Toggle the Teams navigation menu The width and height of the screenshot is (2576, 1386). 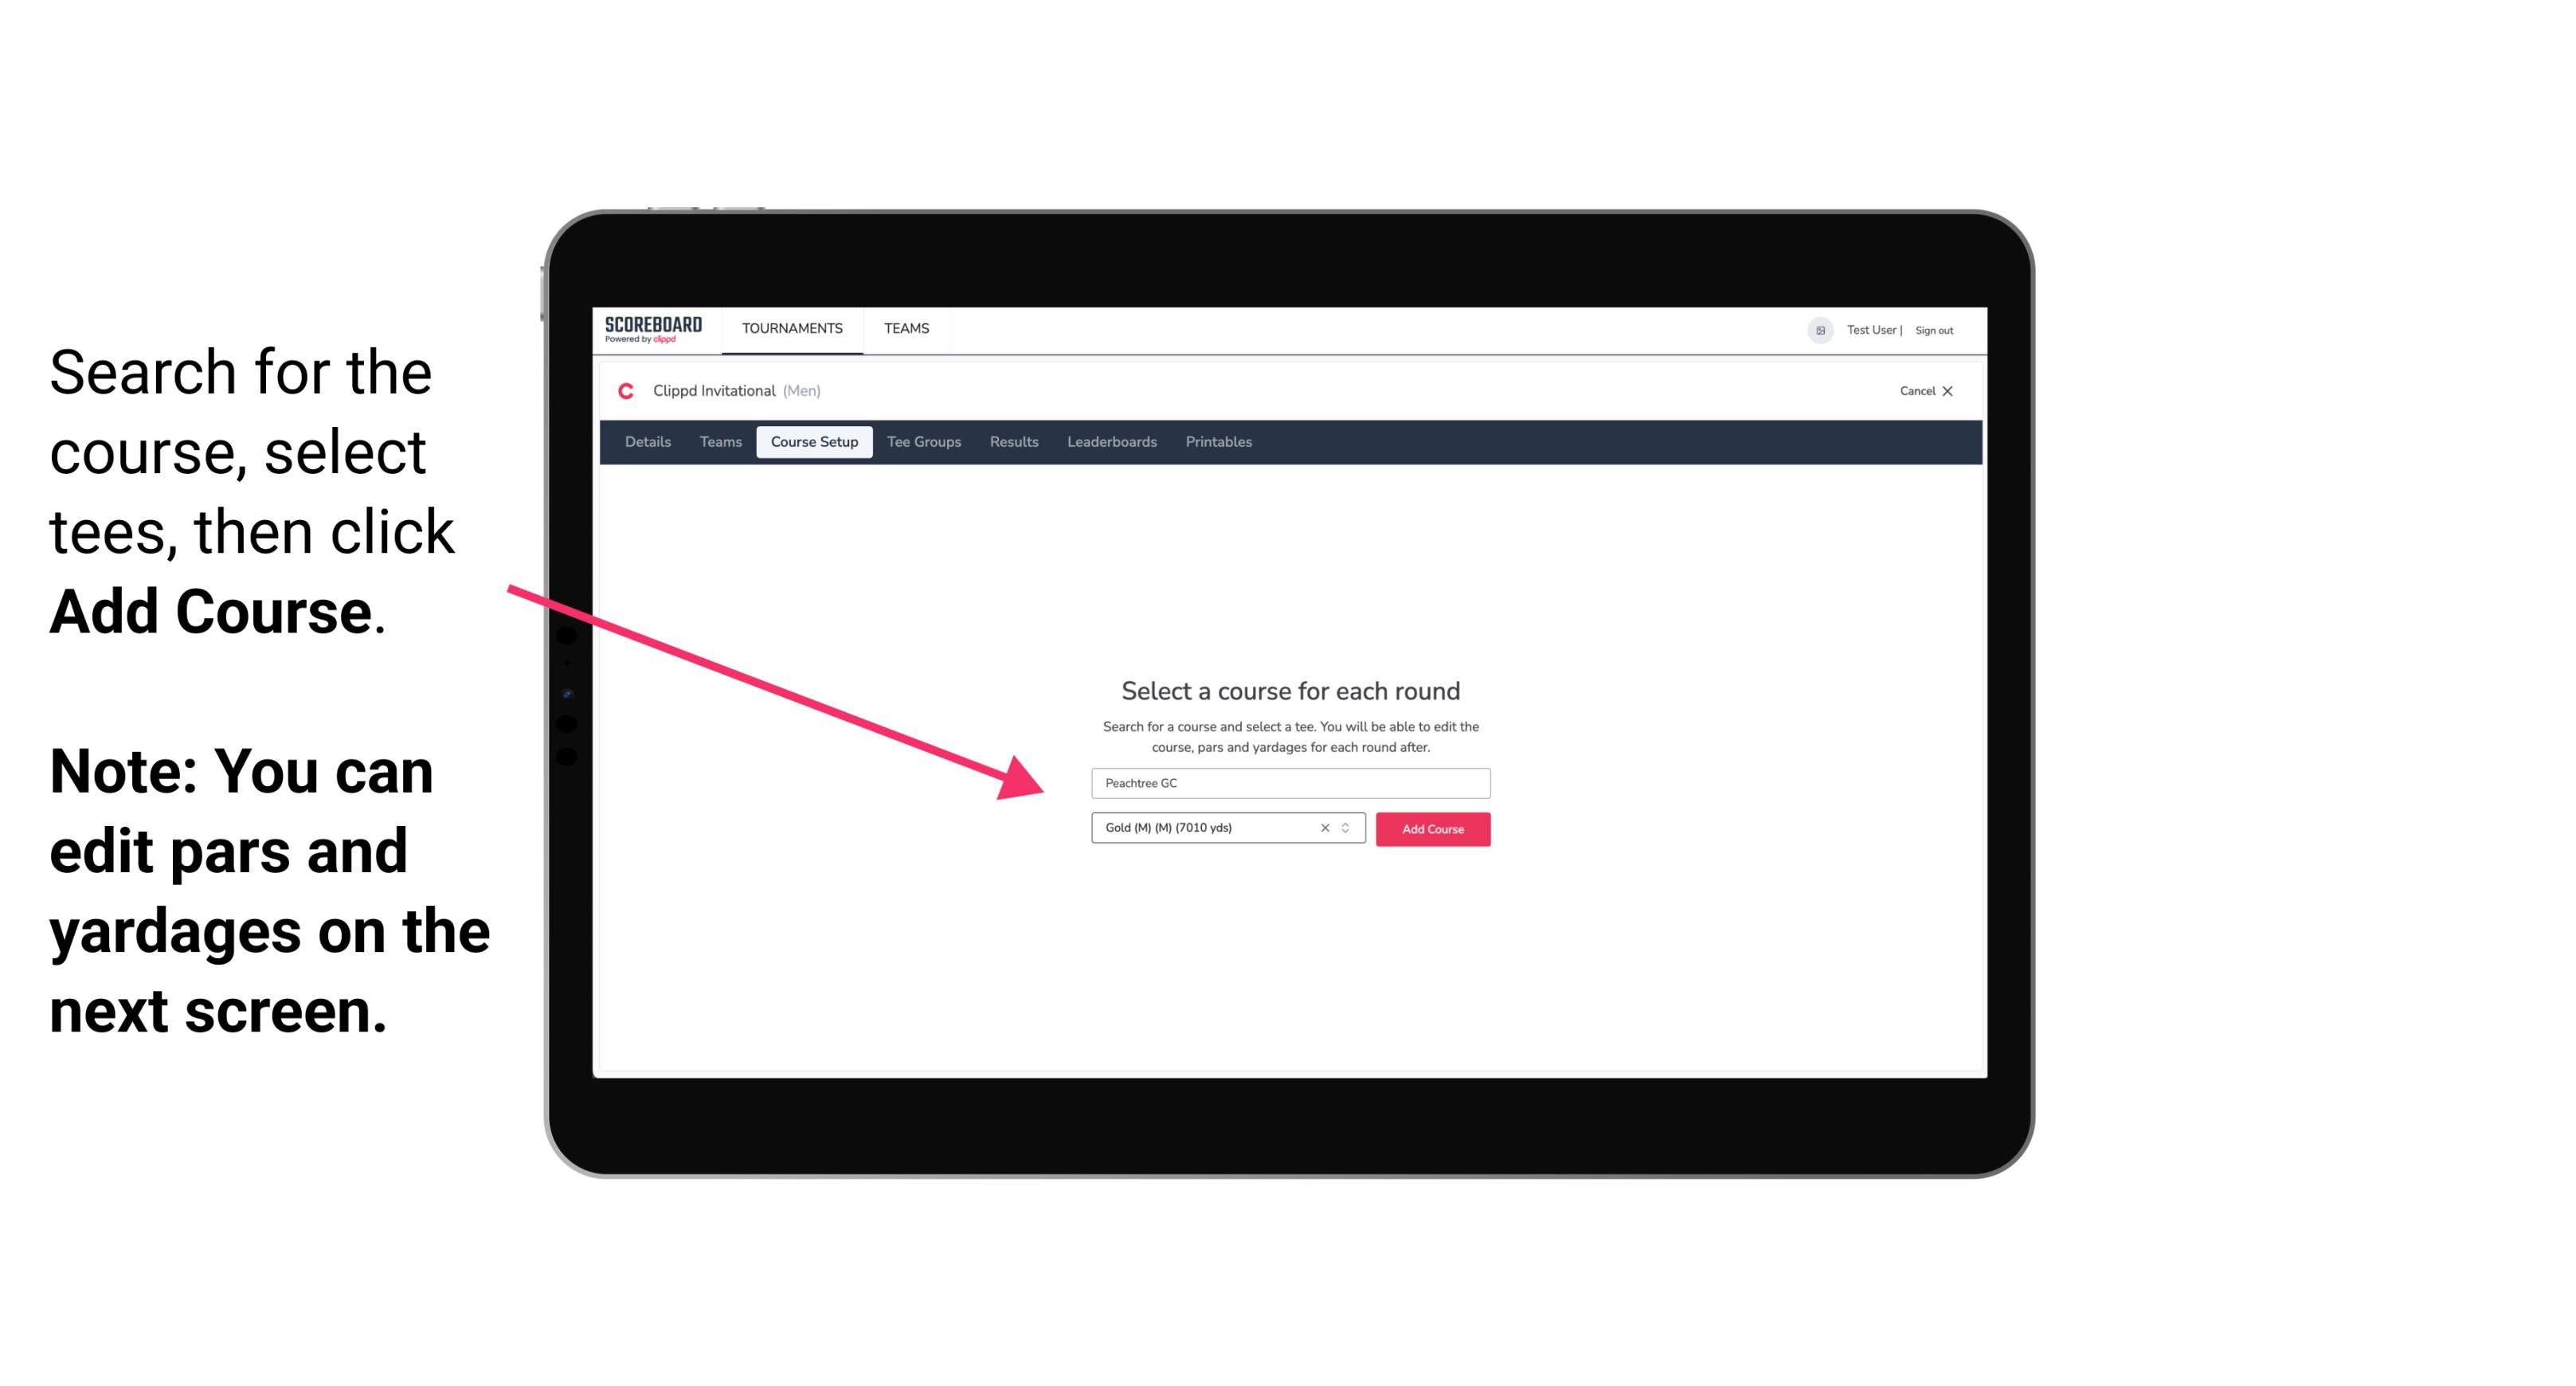[x=902, y=327]
